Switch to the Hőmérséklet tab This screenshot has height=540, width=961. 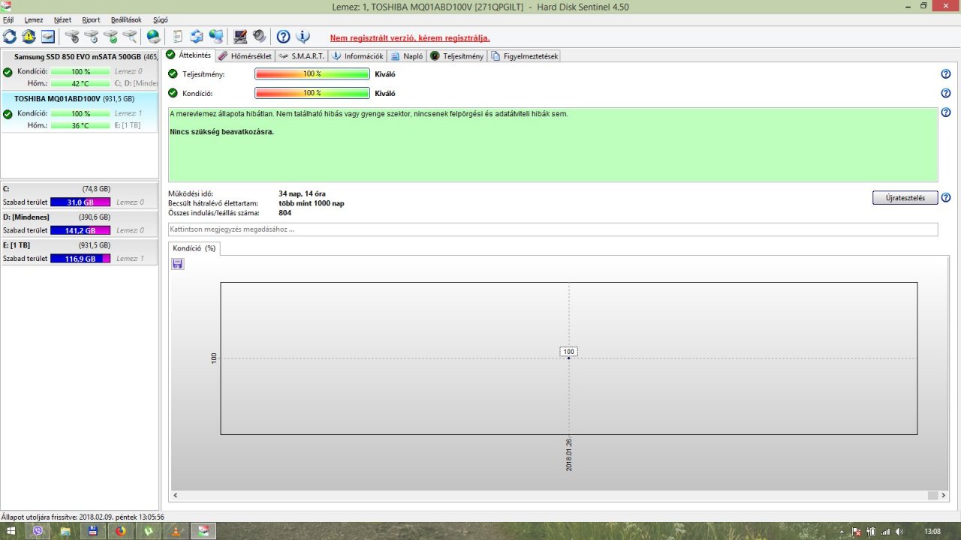pos(245,56)
